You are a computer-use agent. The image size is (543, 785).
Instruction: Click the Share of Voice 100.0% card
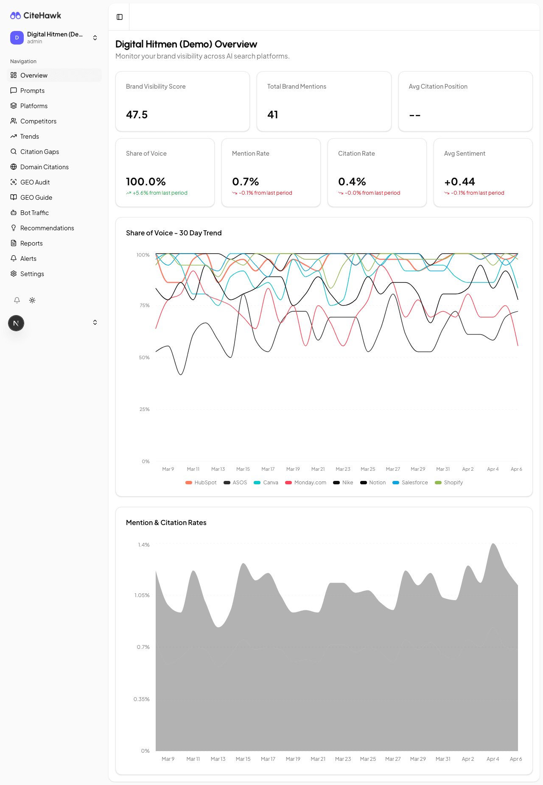165,173
